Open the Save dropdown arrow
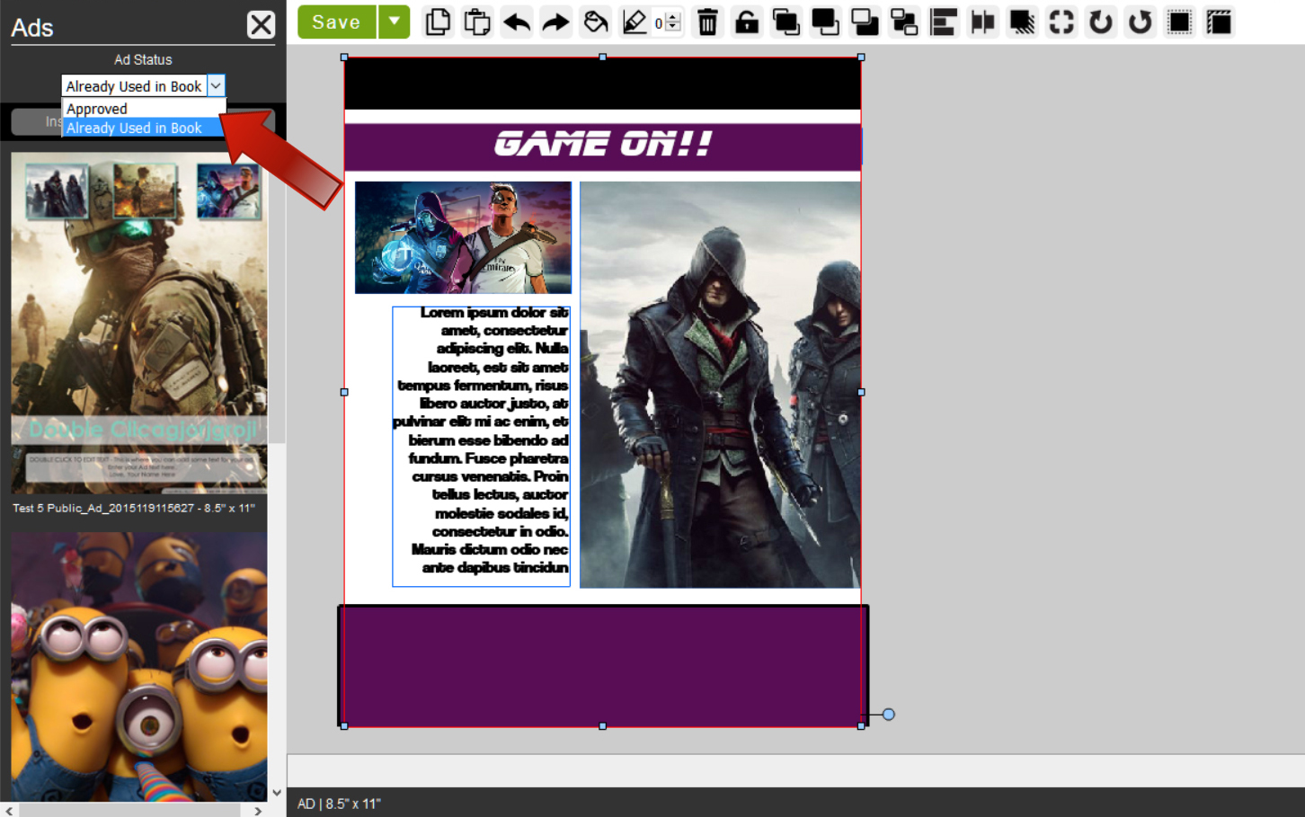The width and height of the screenshot is (1305, 817). [394, 22]
